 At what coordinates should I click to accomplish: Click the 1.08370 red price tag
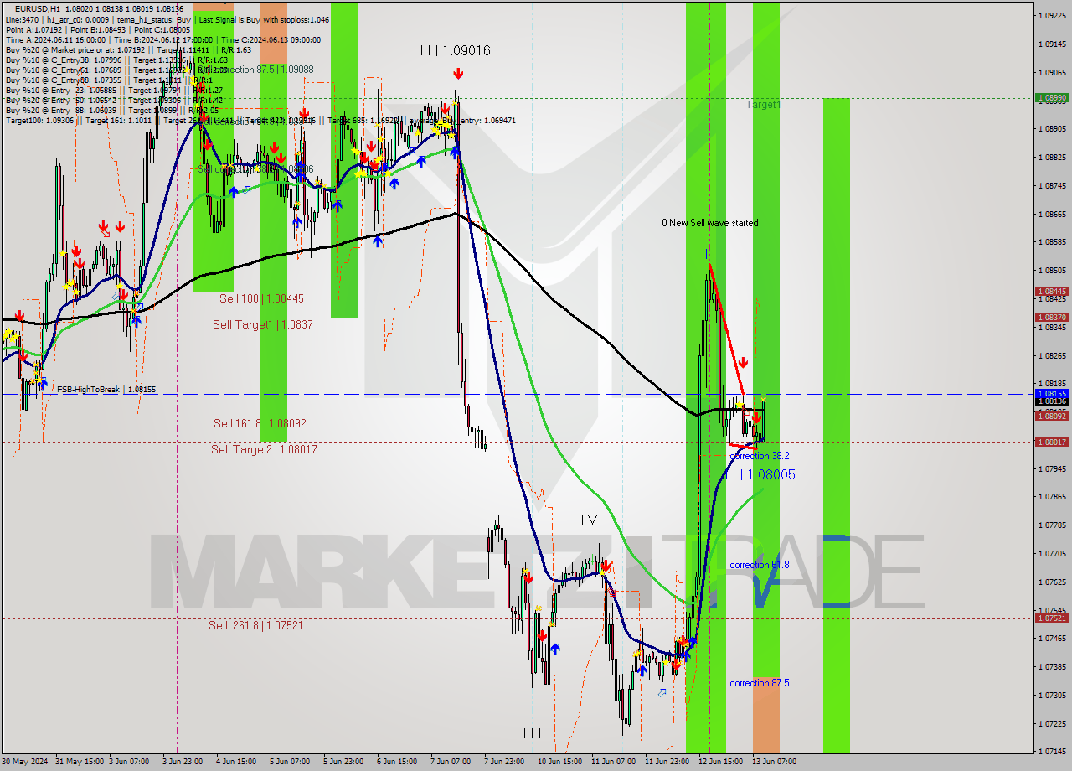click(1052, 318)
